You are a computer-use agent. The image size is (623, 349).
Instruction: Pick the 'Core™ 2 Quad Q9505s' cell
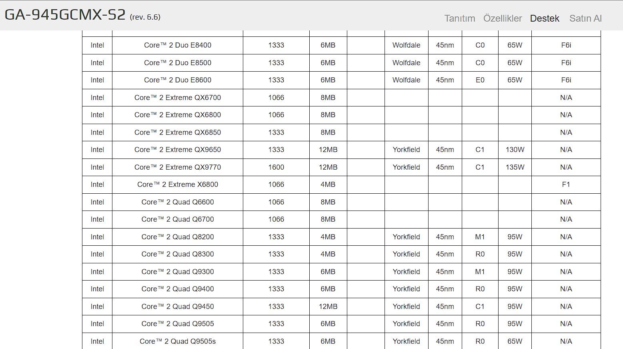click(x=178, y=341)
